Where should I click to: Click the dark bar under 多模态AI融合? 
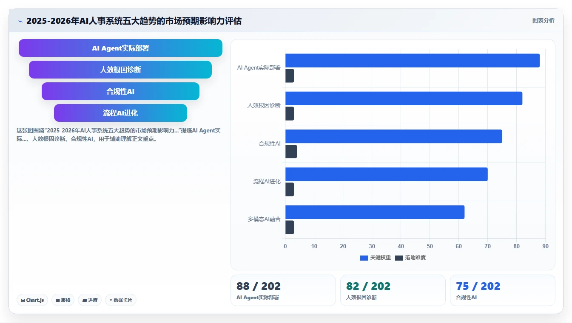click(x=290, y=228)
